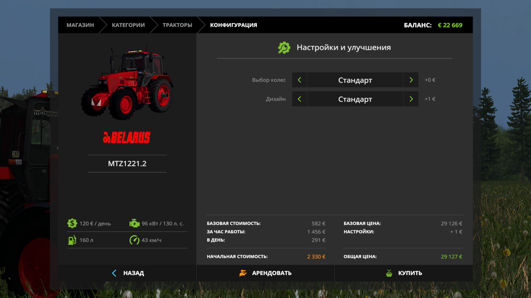This screenshot has height=298, width=531.
Task: Click the back arrow icon beside НАЗАД
Action: (x=114, y=273)
